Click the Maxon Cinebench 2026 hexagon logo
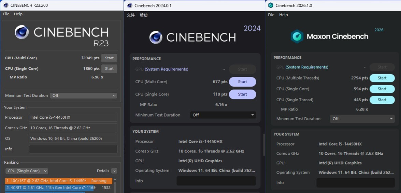The height and width of the screenshot is (193, 401). 297,36
